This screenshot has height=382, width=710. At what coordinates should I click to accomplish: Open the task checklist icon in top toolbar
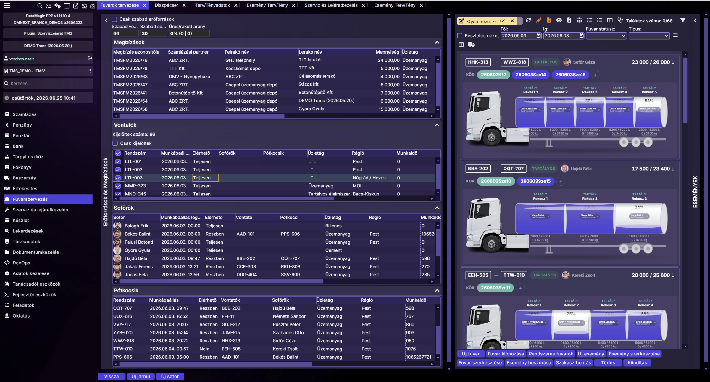coord(49,6)
